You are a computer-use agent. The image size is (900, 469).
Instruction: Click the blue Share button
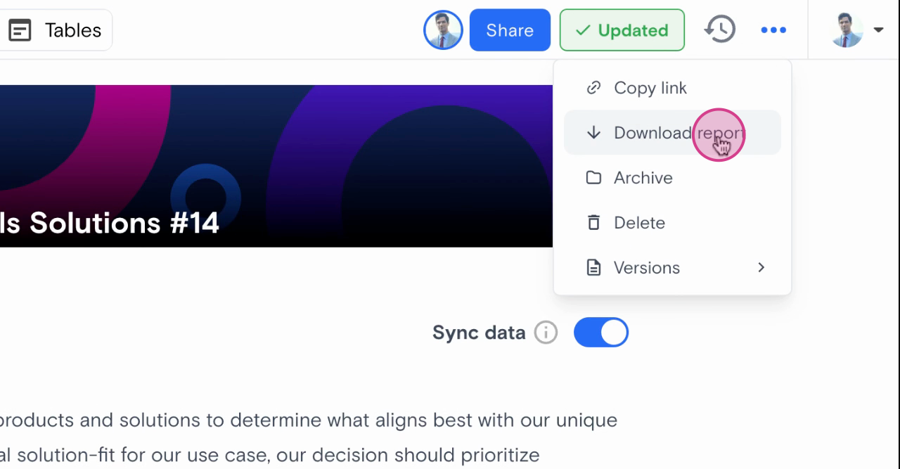[x=510, y=30]
